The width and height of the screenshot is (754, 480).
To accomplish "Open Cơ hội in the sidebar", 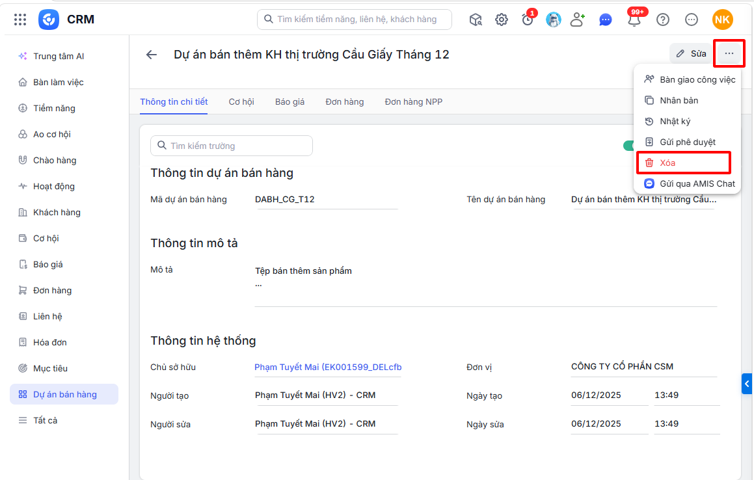I will tap(64, 238).
